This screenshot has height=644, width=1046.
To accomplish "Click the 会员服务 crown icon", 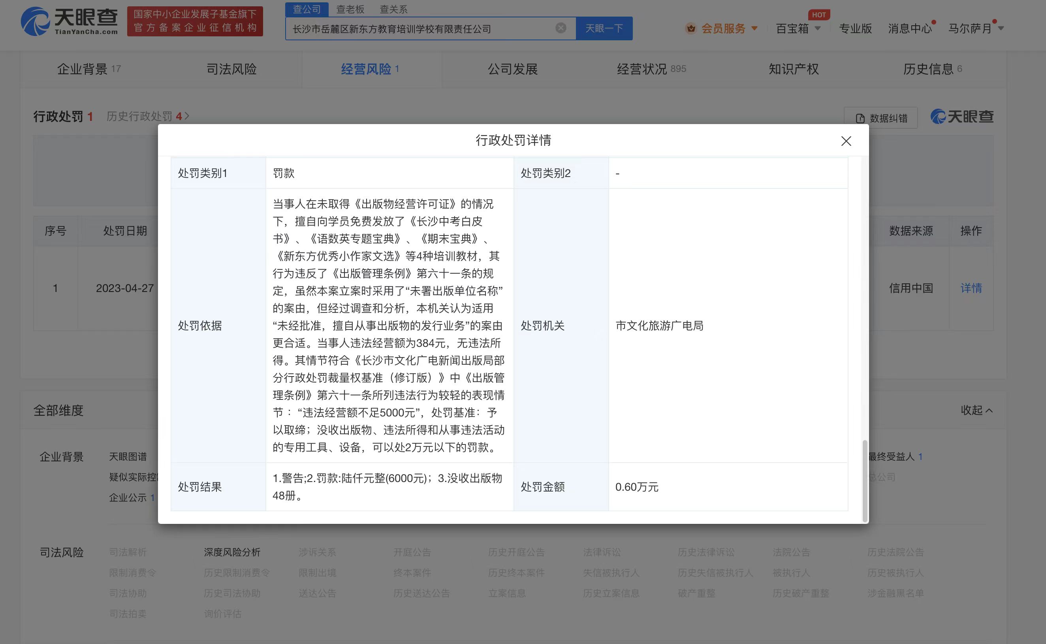I will (690, 28).
